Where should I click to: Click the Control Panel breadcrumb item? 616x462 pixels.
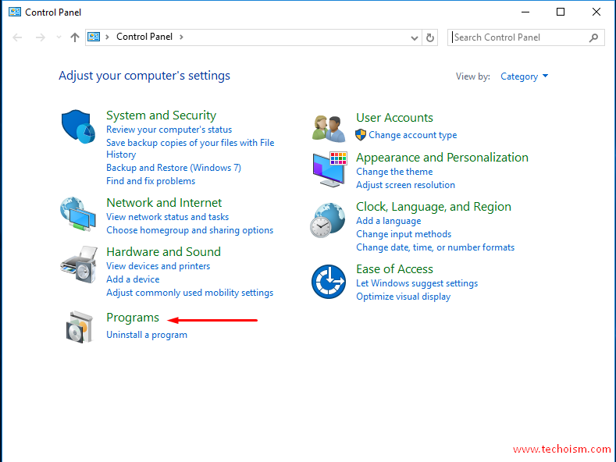[x=144, y=37]
